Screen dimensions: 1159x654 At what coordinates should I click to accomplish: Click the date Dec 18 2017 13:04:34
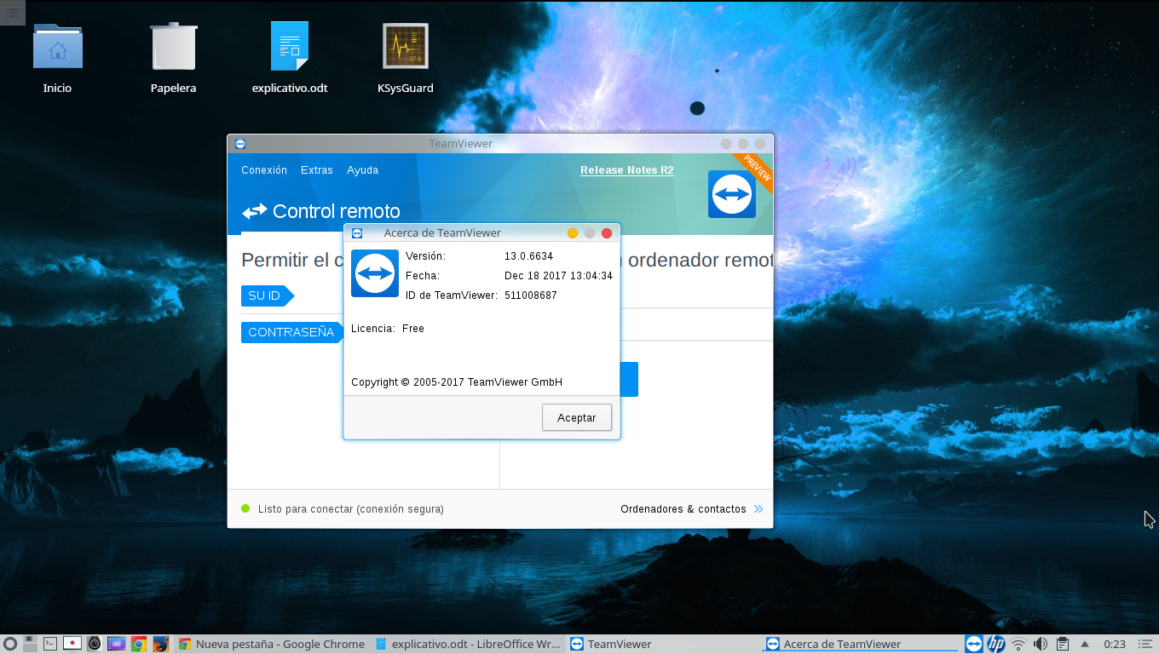[558, 276]
